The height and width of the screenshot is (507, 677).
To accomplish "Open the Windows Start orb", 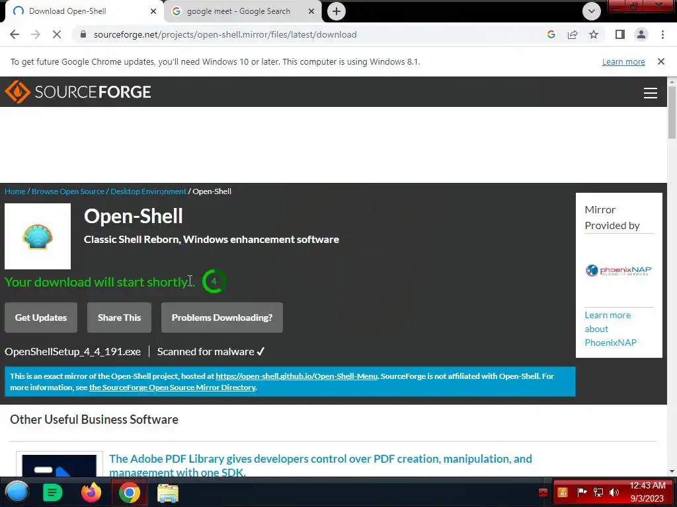I will [17, 492].
